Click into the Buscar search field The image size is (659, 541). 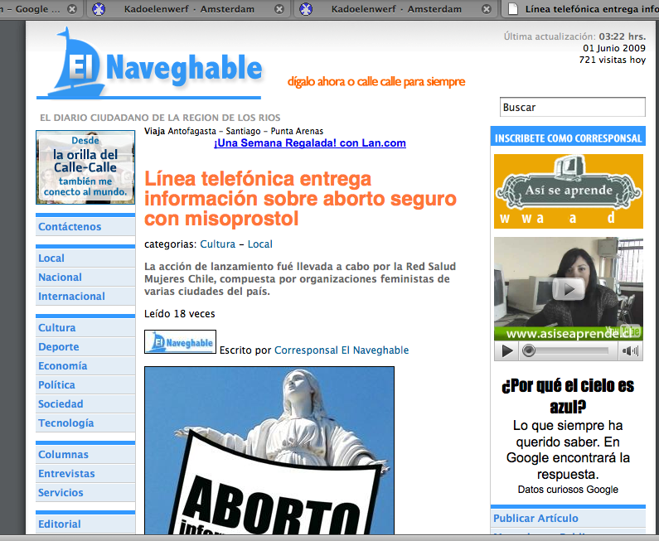[572, 107]
